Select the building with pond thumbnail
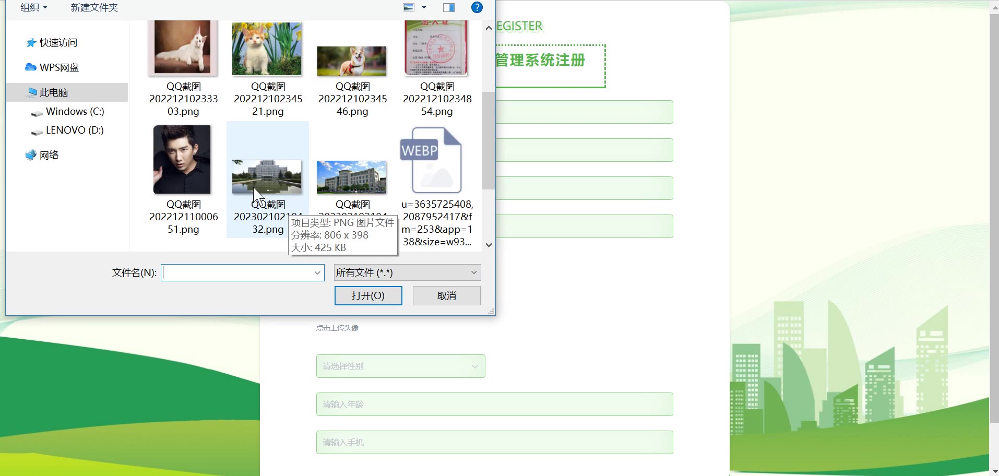Image resolution: width=999 pixels, height=476 pixels. coord(267,177)
